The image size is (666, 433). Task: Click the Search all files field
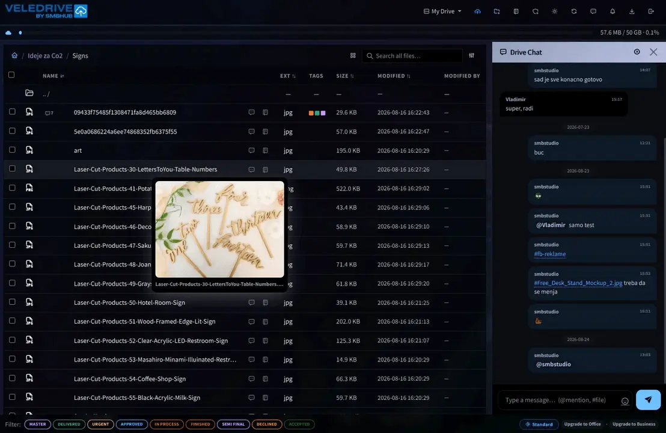pos(412,56)
